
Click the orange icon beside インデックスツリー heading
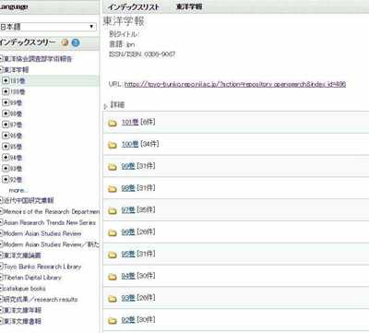(65, 42)
